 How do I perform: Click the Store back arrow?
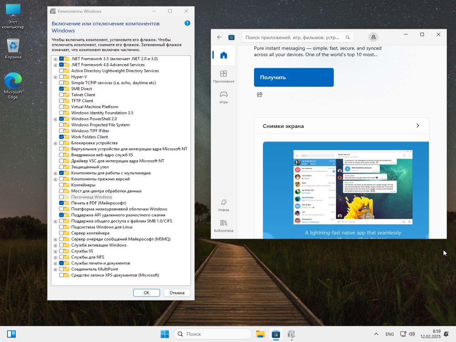[219, 37]
